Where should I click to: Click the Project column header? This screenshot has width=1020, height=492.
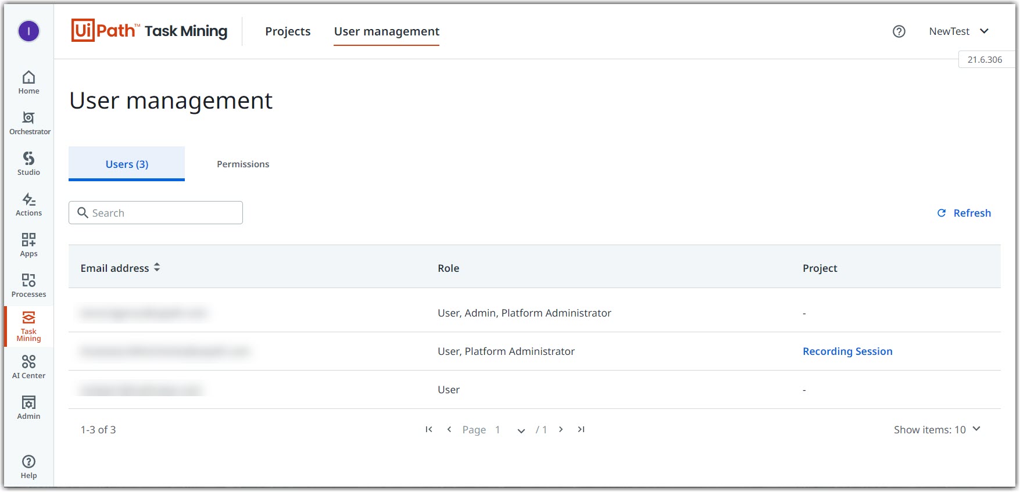pyautogui.click(x=819, y=268)
